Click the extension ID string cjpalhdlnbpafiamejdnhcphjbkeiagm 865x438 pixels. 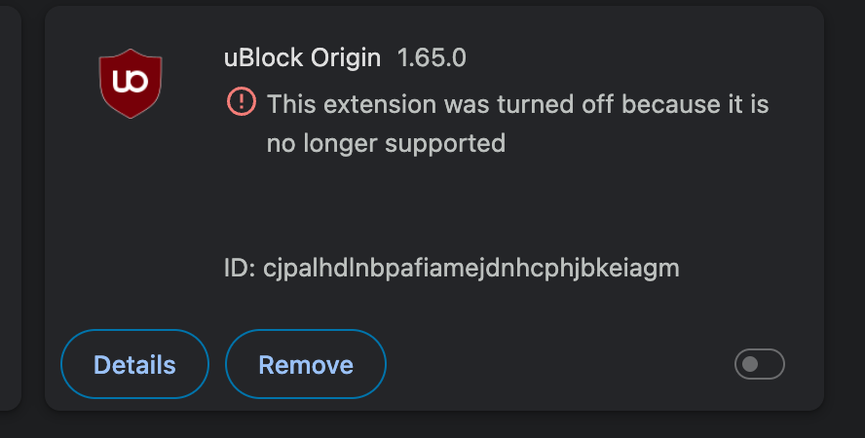471,269
